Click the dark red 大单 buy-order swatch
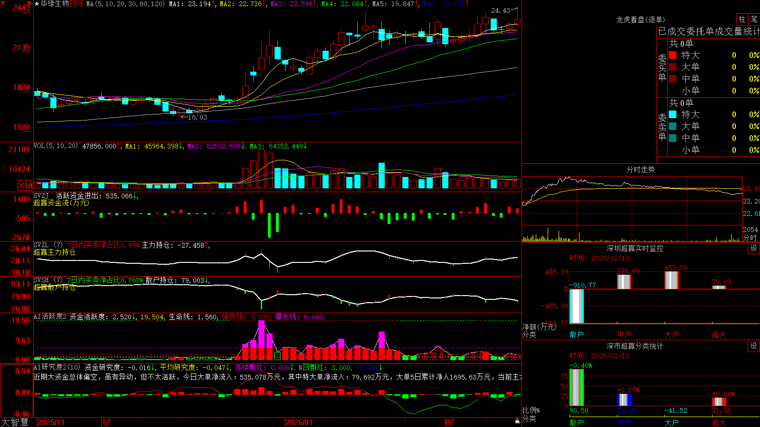The height and width of the screenshot is (427, 760). tap(673, 67)
